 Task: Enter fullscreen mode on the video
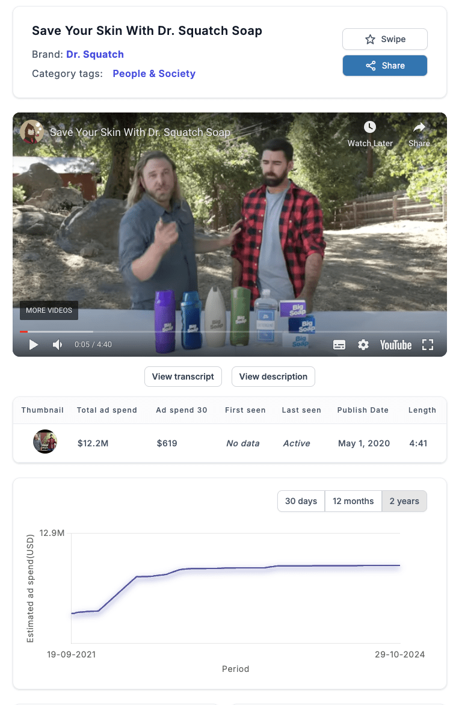coord(428,345)
